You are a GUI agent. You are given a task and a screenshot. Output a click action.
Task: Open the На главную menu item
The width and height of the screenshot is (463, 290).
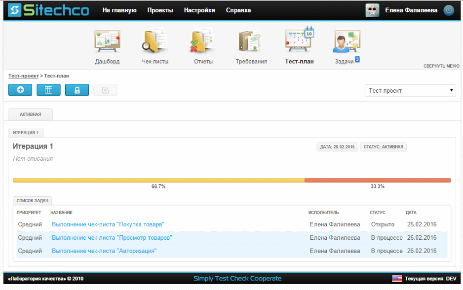point(119,10)
